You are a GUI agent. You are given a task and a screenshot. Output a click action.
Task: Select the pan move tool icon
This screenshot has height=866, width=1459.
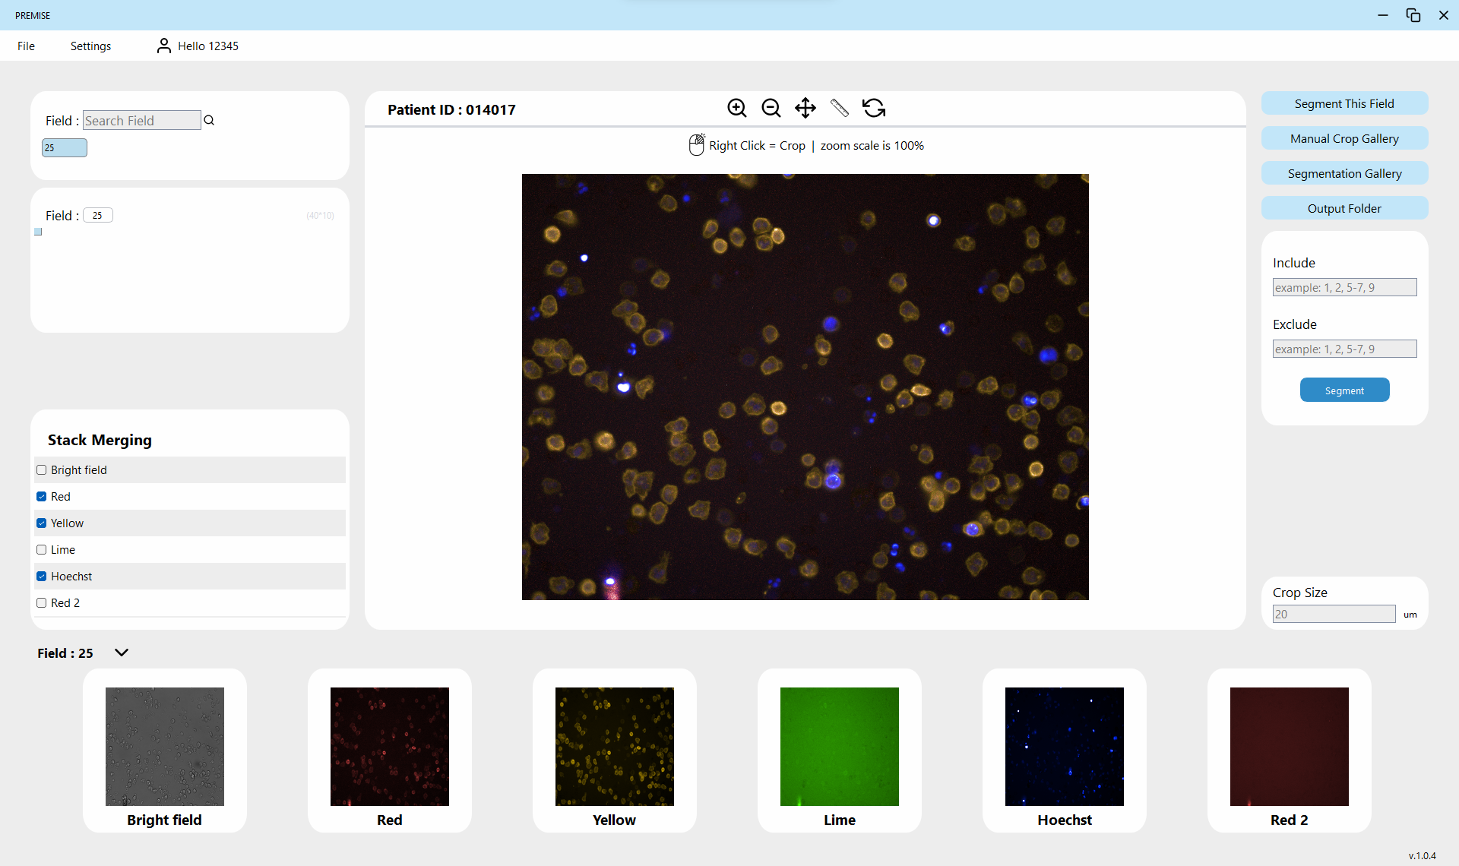(x=805, y=108)
